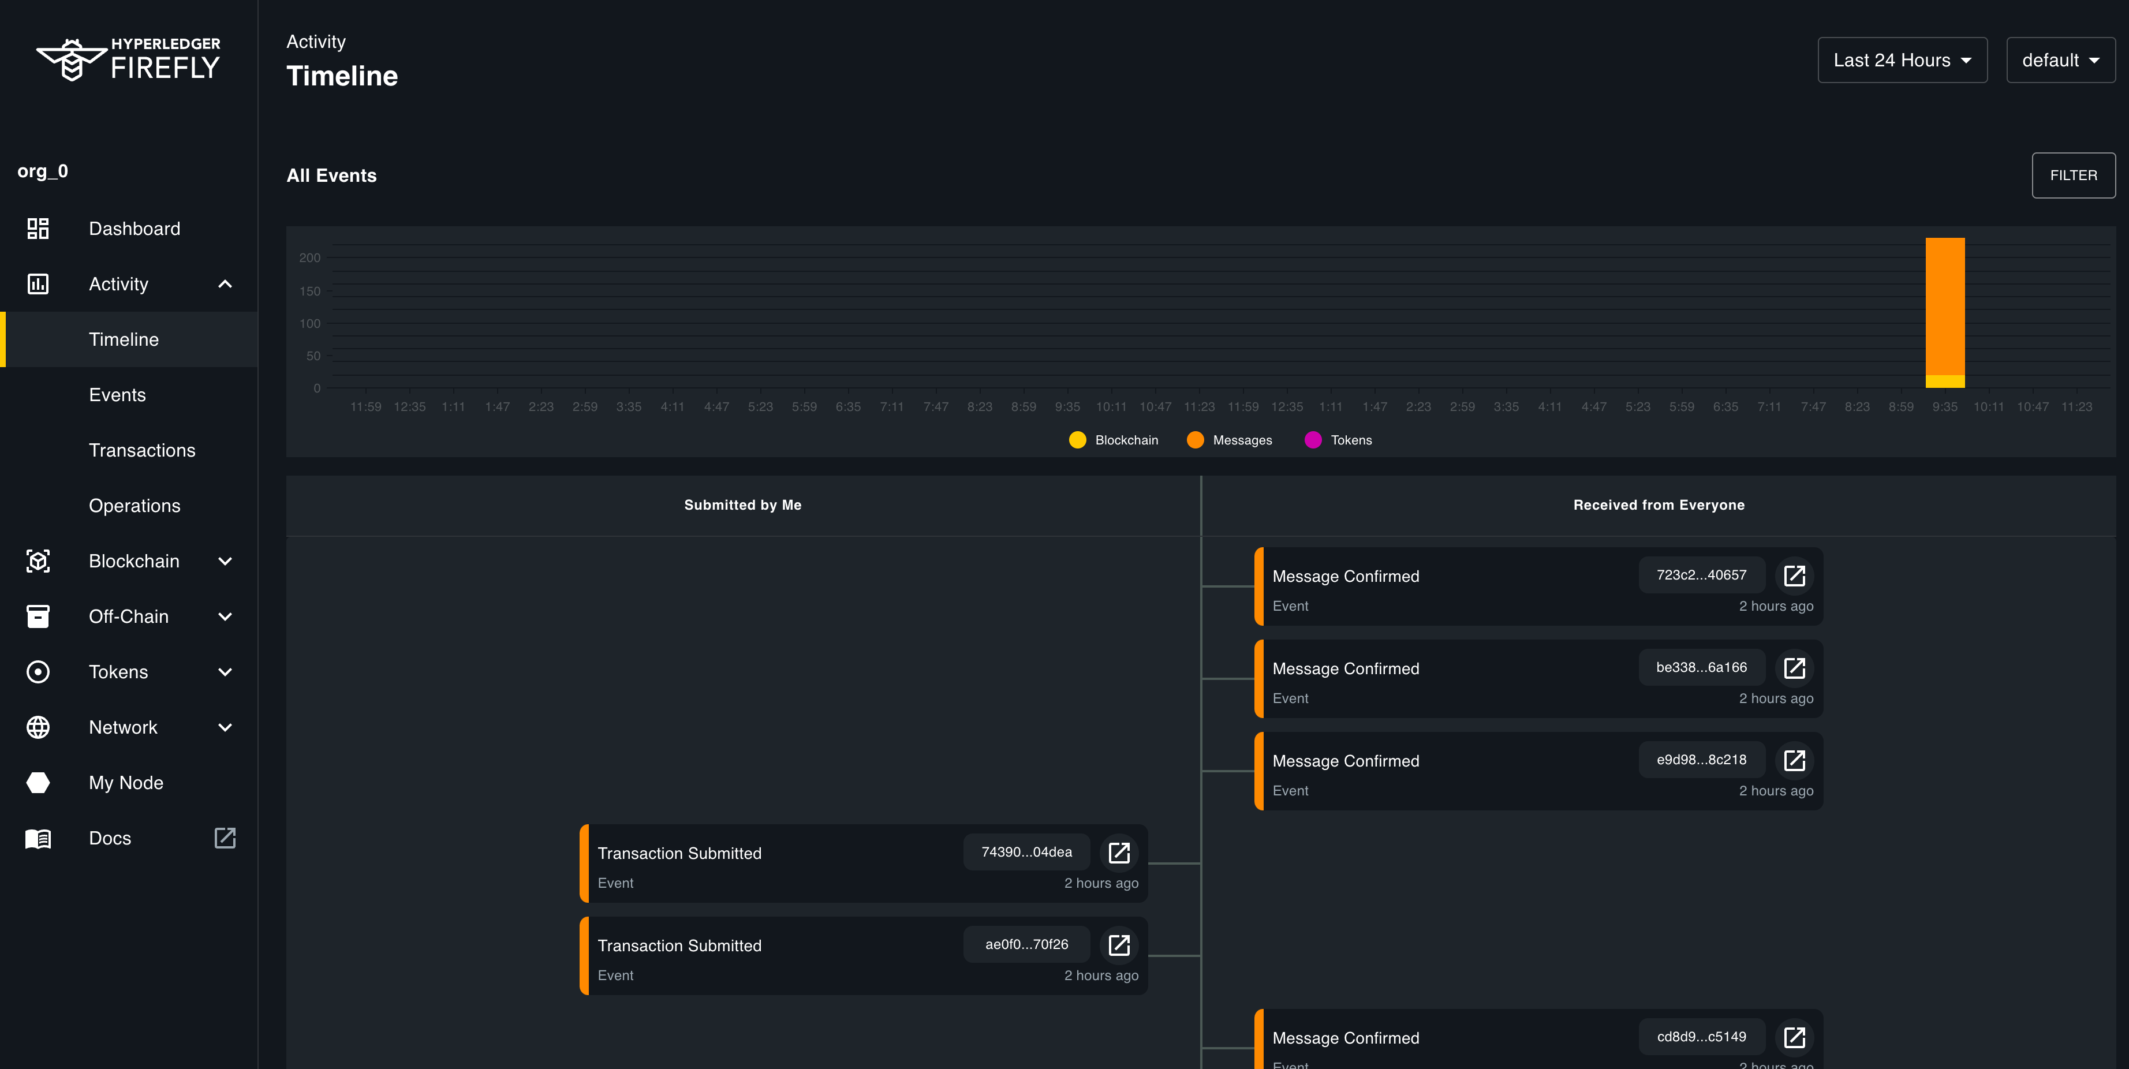Click the My Node label in sidebar
The height and width of the screenshot is (1069, 2129).
[x=126, y=783]
